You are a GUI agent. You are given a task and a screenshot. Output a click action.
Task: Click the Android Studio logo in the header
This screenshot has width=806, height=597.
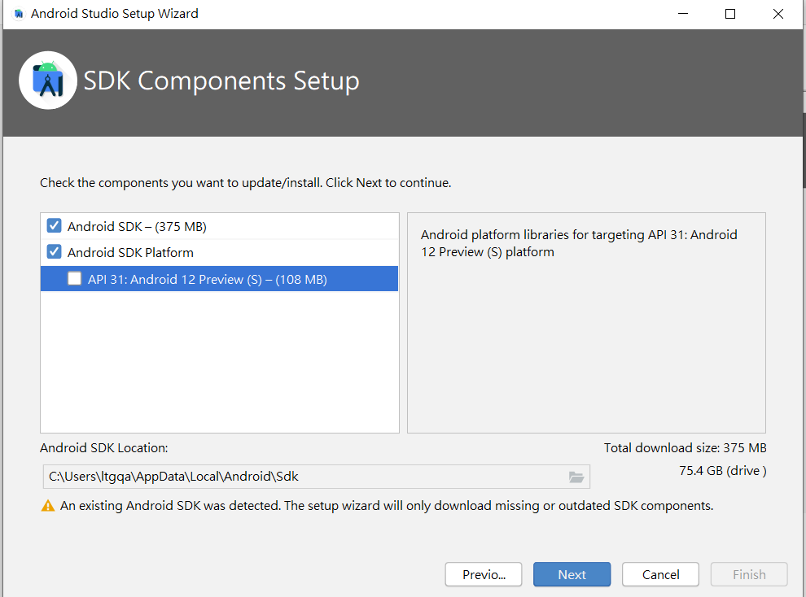[x=48, y=81]
